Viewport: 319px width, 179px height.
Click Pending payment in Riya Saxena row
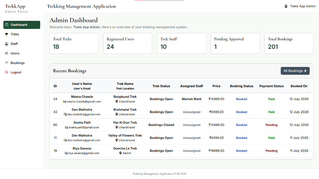pos(271,151)
